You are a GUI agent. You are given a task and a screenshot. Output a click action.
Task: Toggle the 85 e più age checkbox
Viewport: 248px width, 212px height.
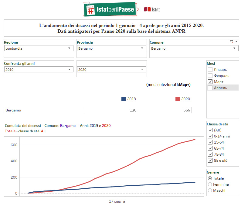click(x=210, y=161)
